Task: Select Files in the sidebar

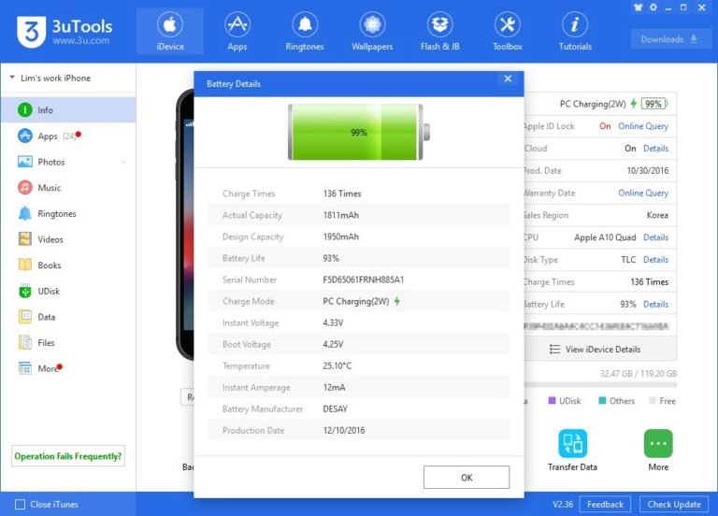Action: click(x=68, y=342)
